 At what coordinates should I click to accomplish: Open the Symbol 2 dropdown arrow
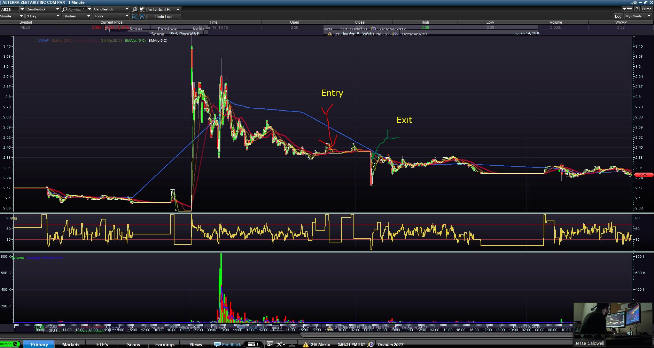pyautogui.click(x=89, y=9)
